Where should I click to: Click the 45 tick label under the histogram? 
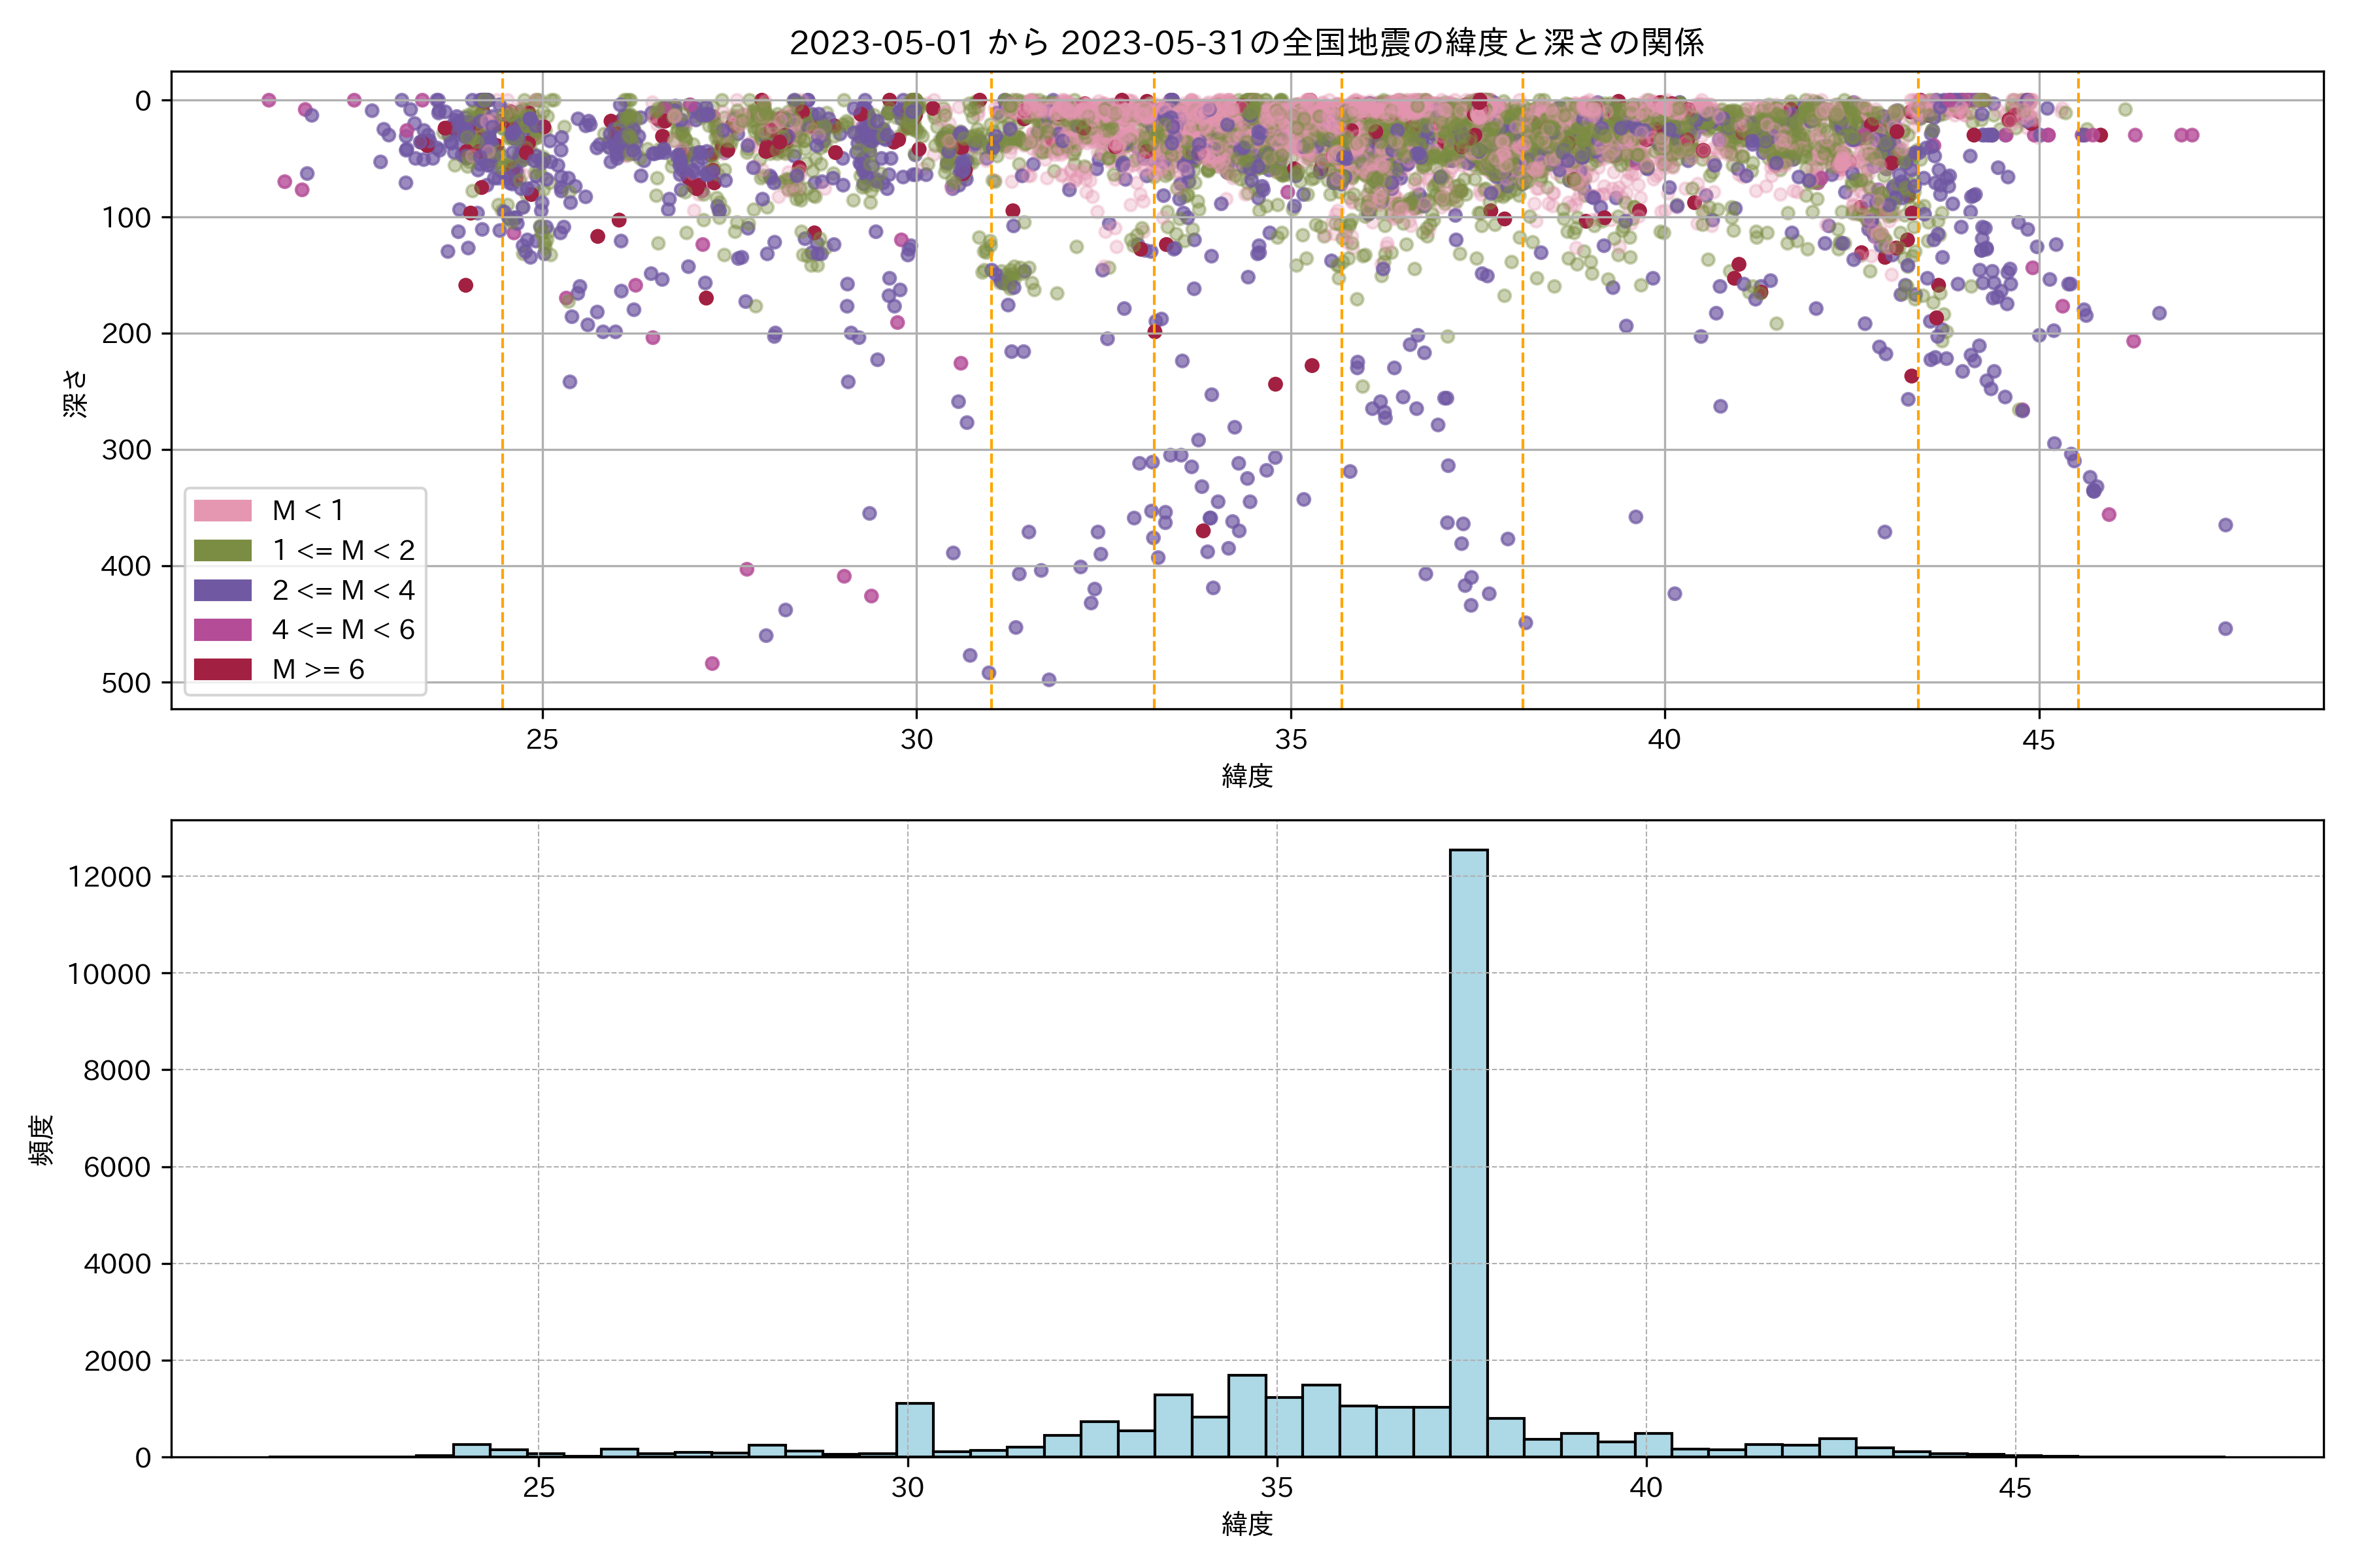[x=2015, y=1488]
